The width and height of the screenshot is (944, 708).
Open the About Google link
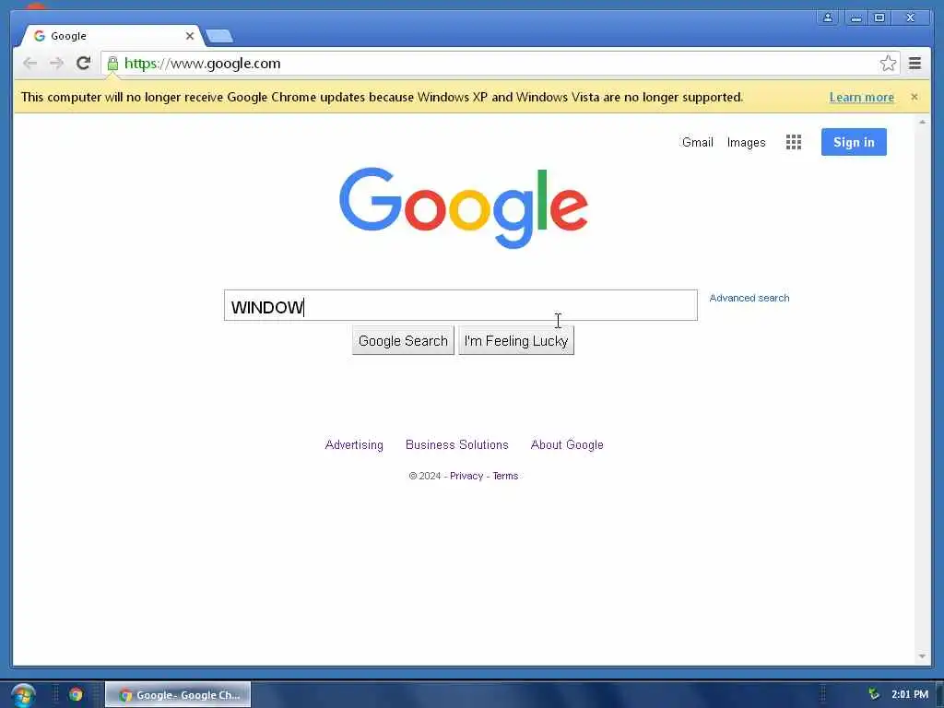click(x=567, y=445)
